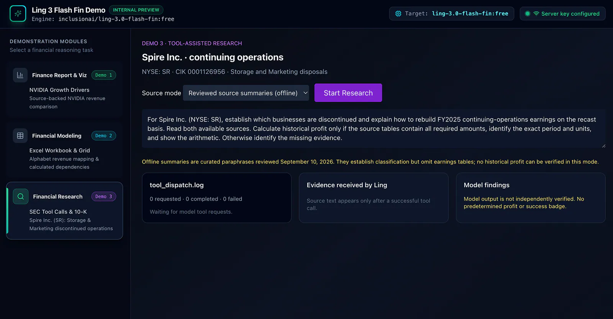The image size is (613, 319).
Task: Click 'Select a financial reasoning task' text
Action: tap(51, 50)
